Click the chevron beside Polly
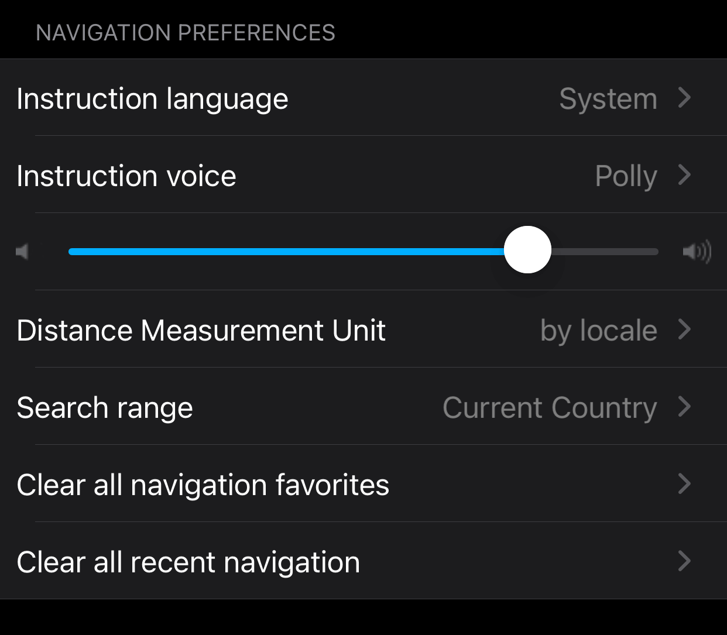This screenshot has height=635, width=727. point(685,174)
